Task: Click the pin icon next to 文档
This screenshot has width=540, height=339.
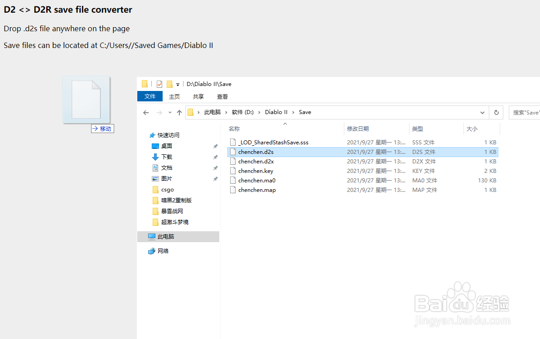Action: click(x=216, y=168)
